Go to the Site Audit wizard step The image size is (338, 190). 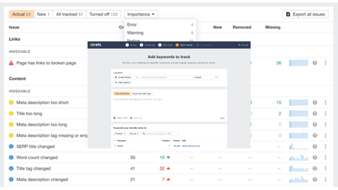click(x=165, y=45)
